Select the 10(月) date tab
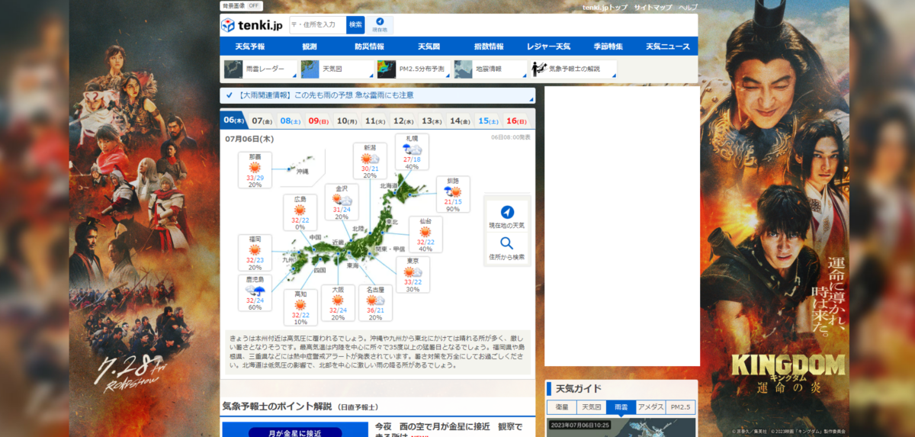915x437 pixels. click(347, 120)
